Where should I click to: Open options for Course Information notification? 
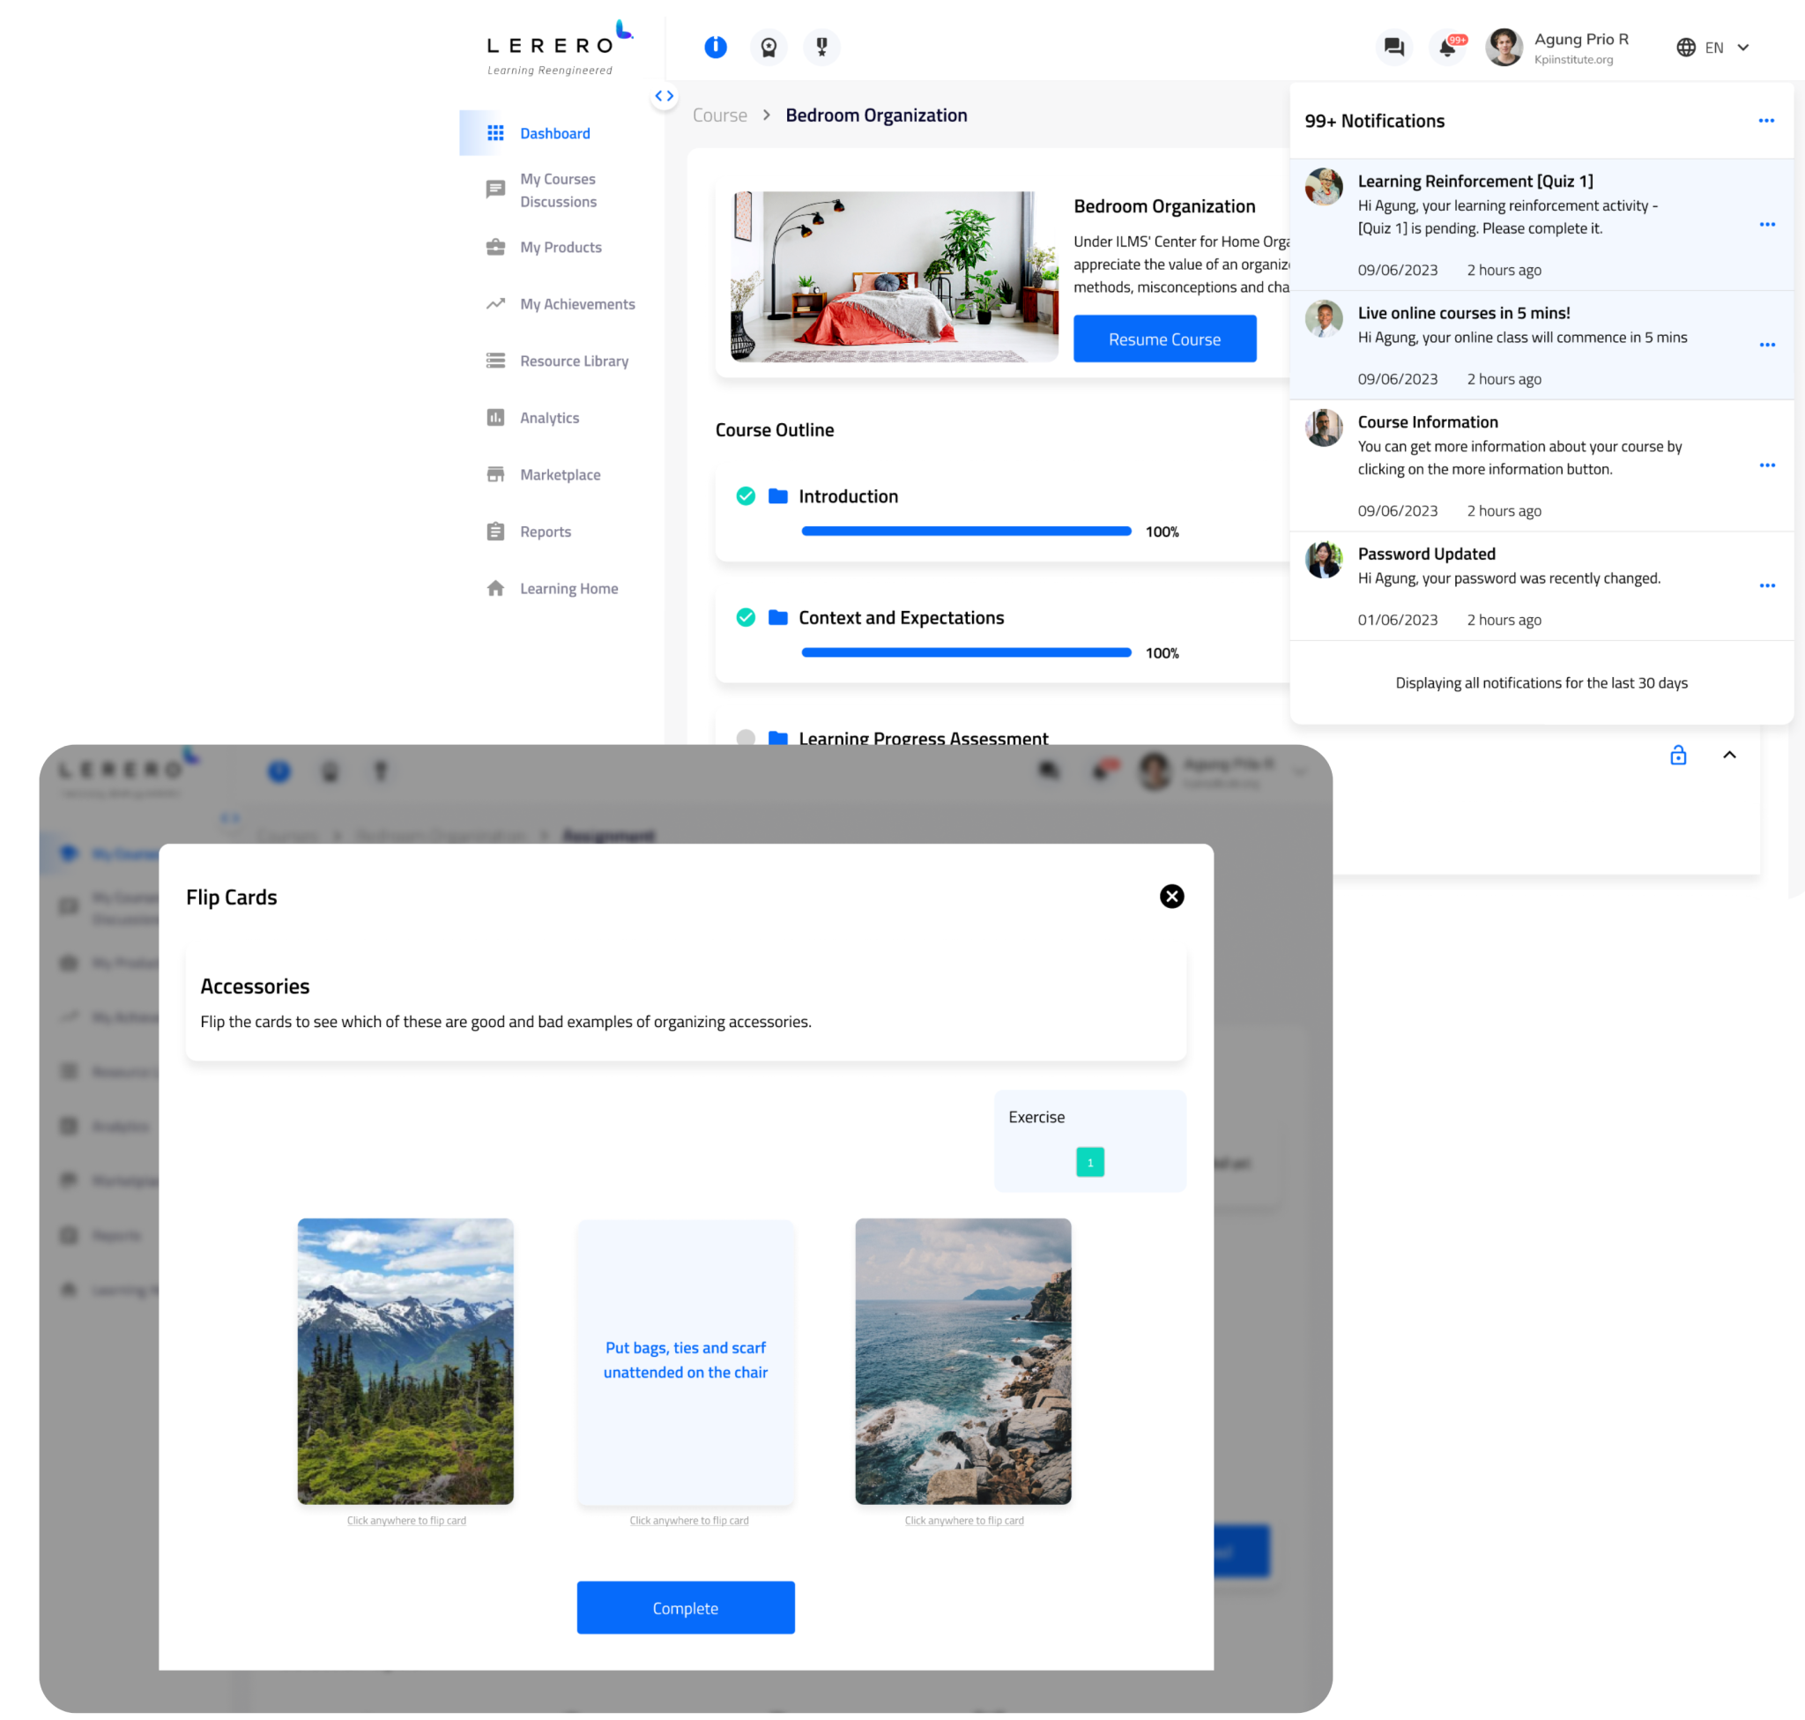(1766, 465)
